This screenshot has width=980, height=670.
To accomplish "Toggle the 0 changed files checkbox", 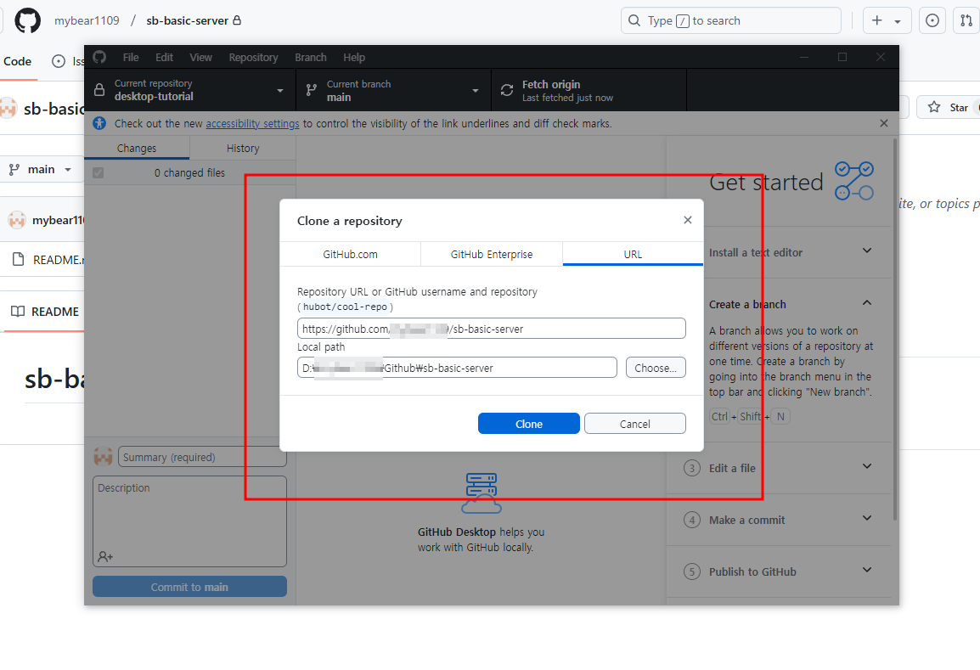I will click(99, 172).
